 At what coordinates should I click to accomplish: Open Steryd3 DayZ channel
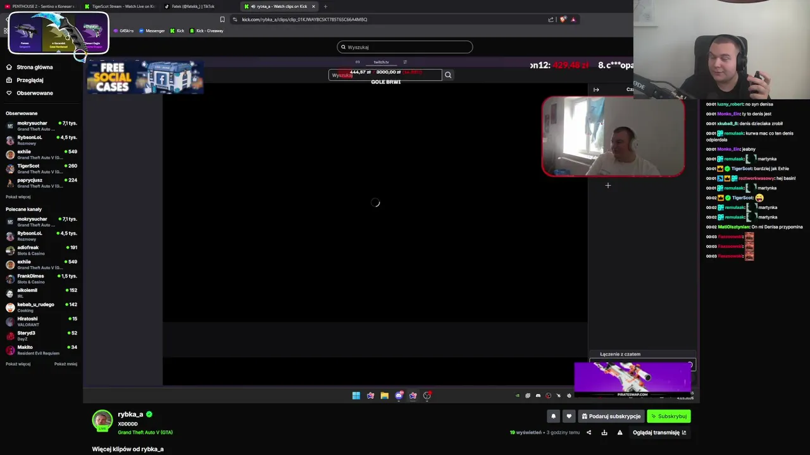(41, 336)
